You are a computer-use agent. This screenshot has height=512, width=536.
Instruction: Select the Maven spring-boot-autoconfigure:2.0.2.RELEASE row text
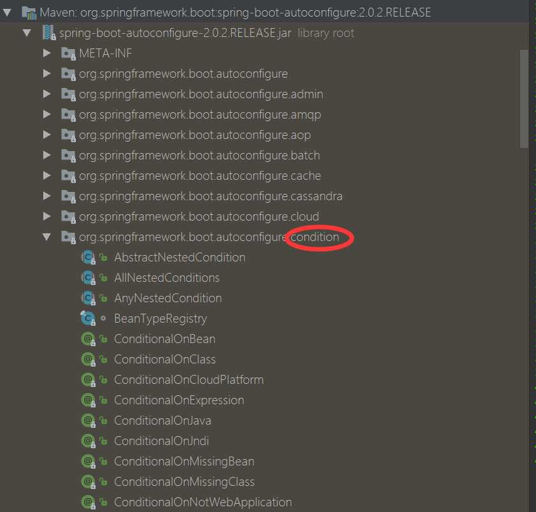[235, 13]
